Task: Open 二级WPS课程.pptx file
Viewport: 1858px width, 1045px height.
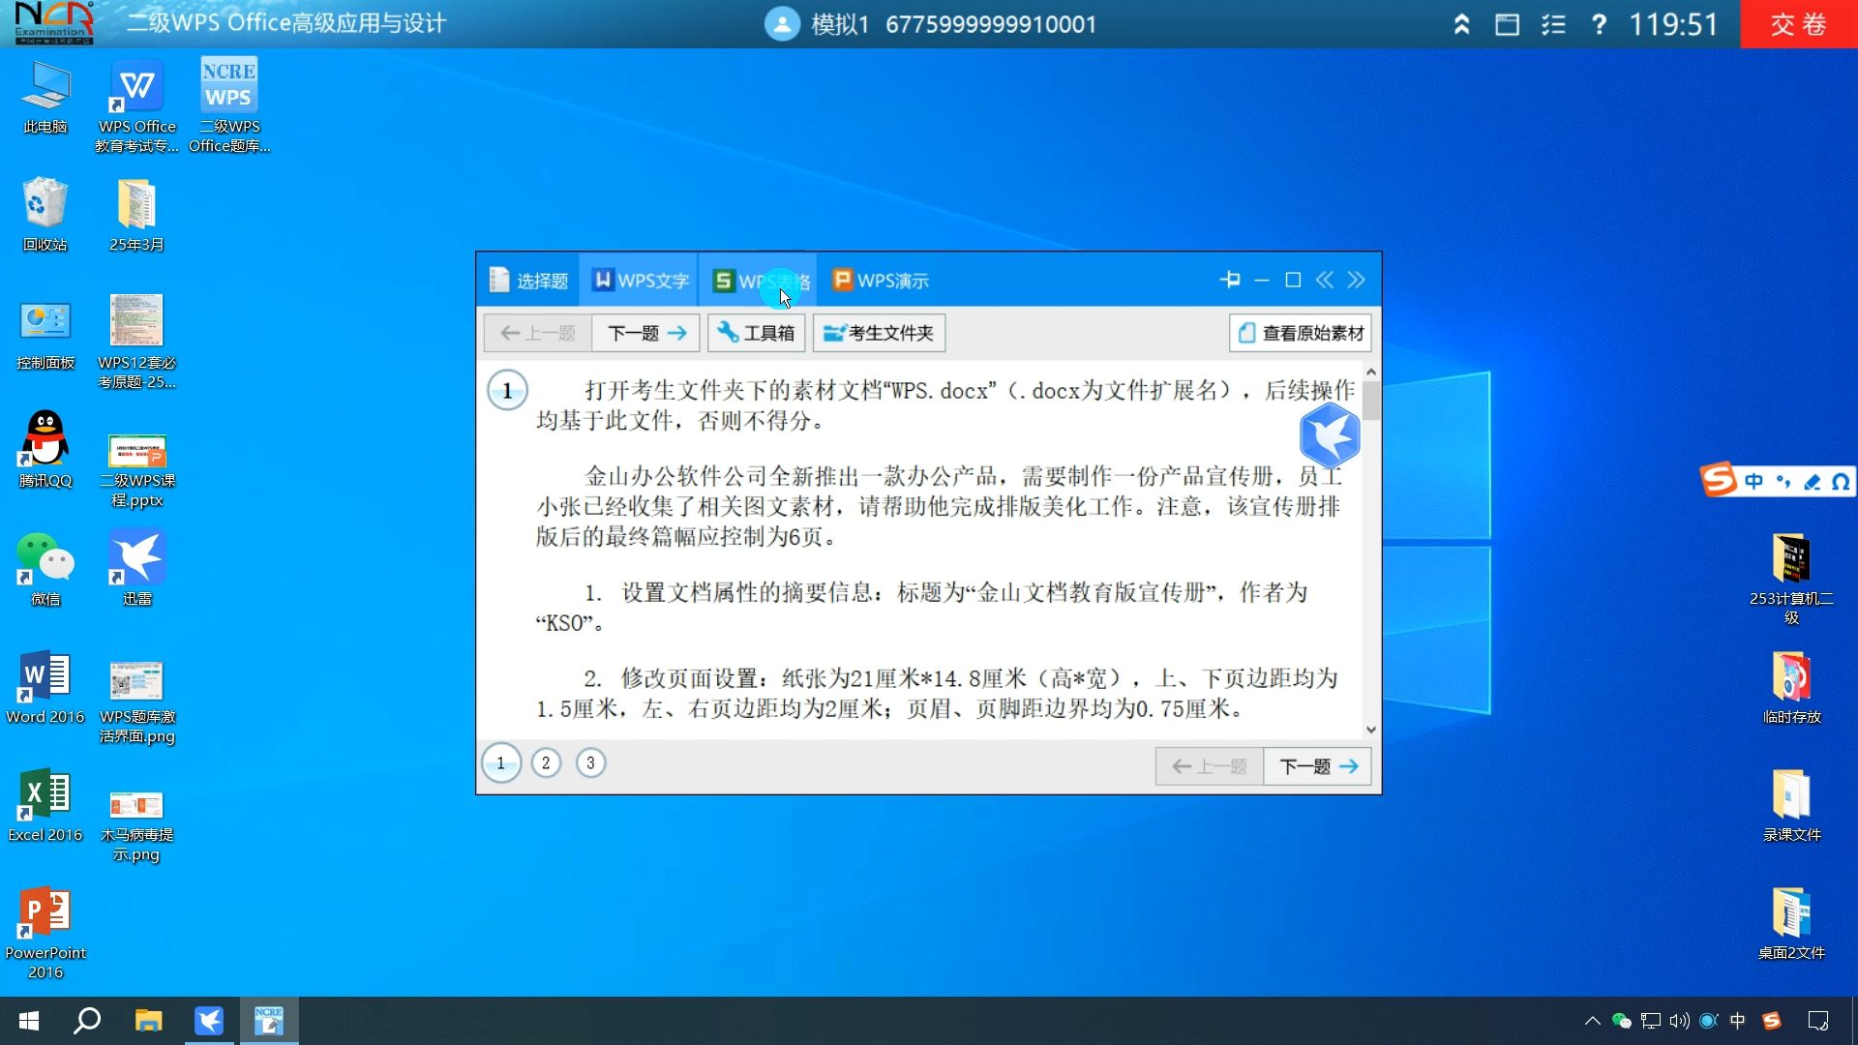Action: pos(136,470)
